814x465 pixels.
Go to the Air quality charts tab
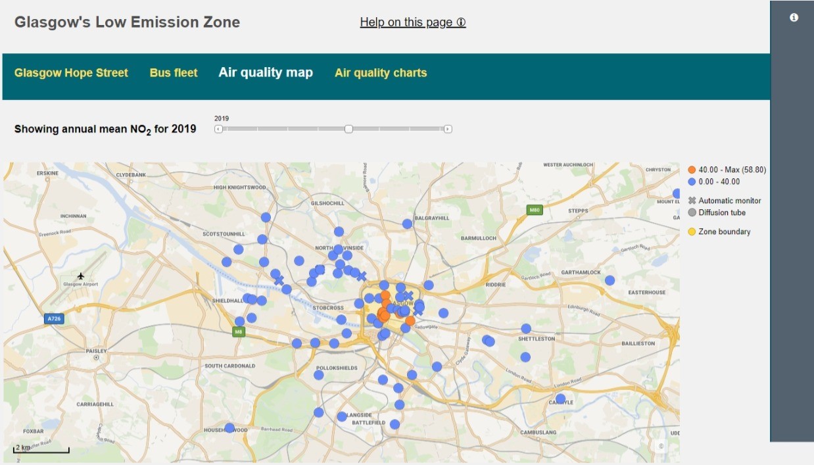pyautogui.click(x=381, y=73)
